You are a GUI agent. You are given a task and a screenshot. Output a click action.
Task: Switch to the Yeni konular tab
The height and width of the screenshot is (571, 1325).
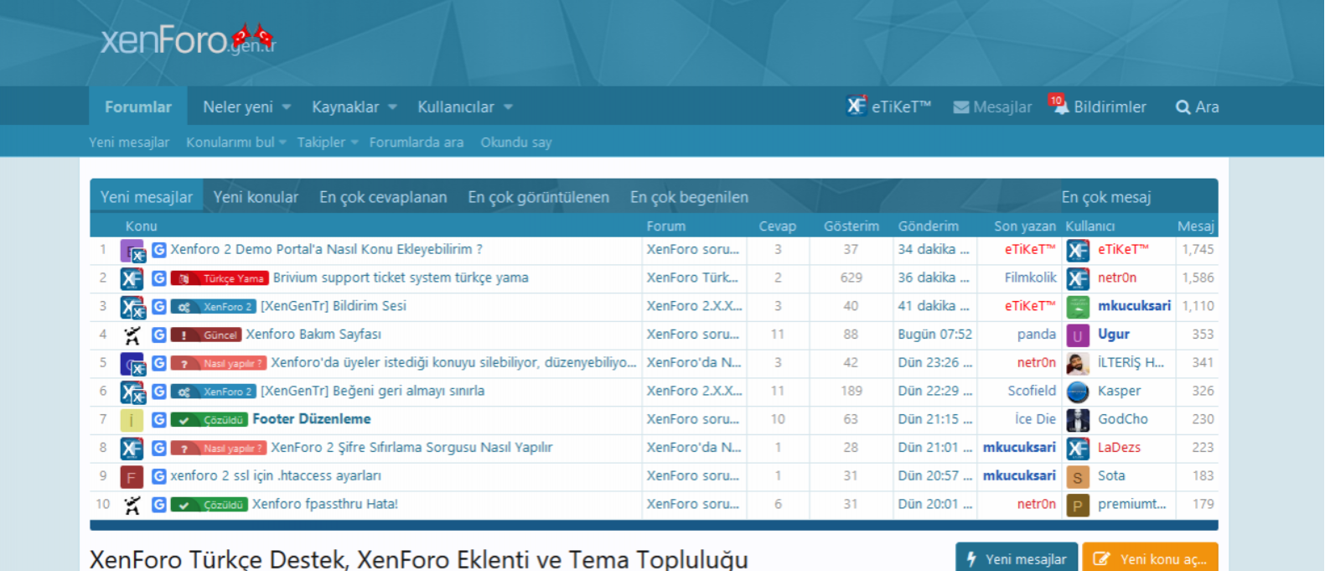pyautogui.click(x=256, y=197)
